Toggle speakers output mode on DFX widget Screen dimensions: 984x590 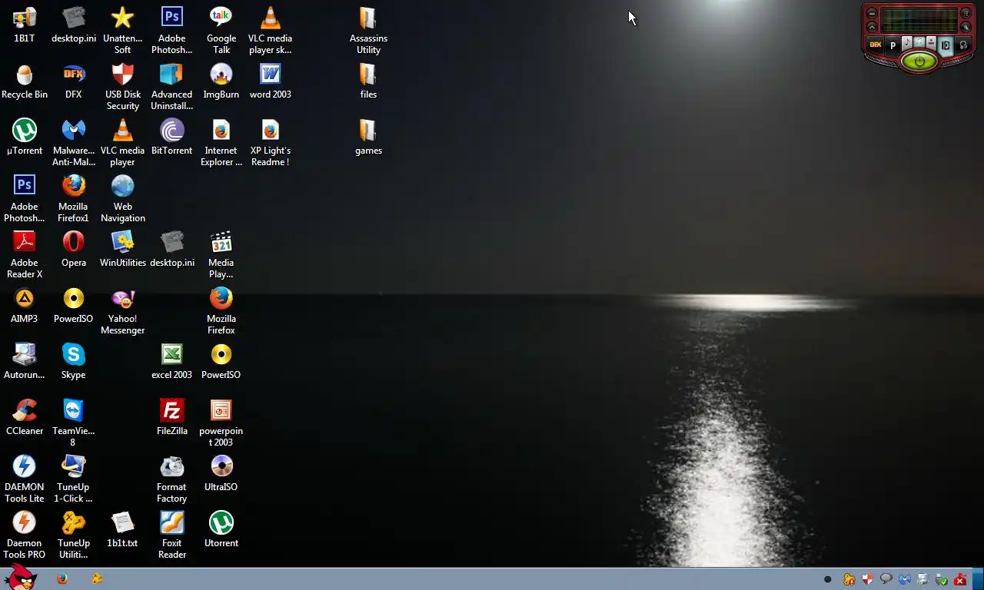pos(946,46)
